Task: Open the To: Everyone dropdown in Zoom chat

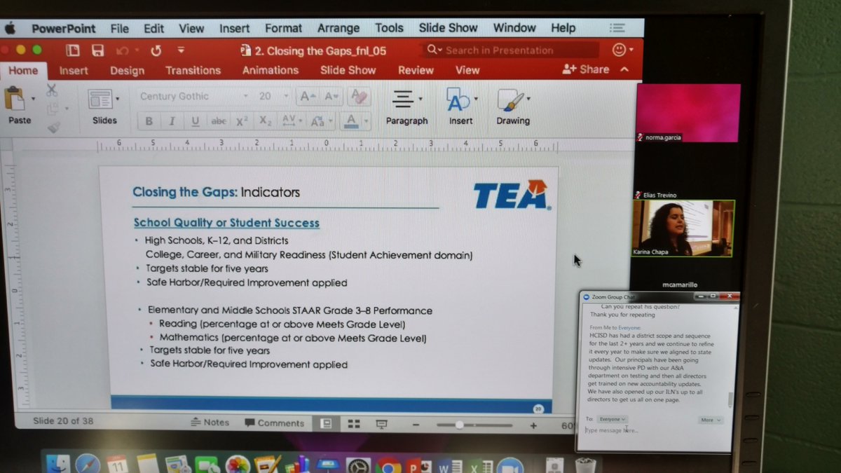Action: [x=613, y=419]
